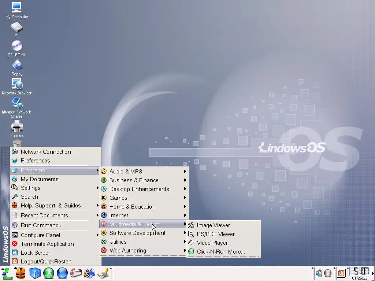This screenshot has height=281, width=375.
Task: Click the speaker volume tray icon
Action: coord(319,273)
